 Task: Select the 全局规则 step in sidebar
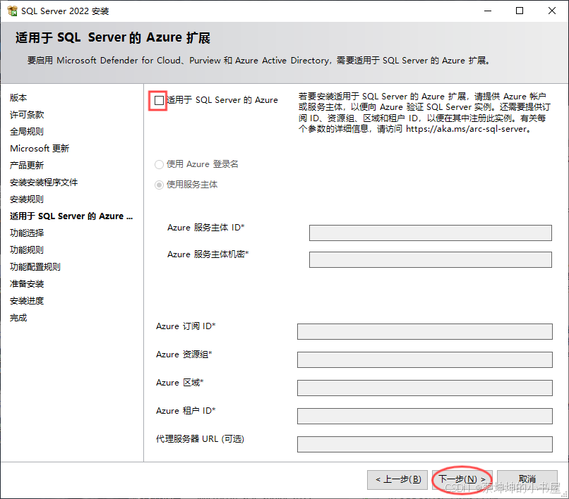[x=27, y=132]
